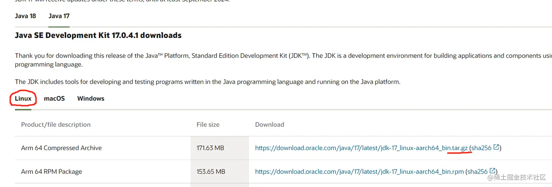This screenshot has height=187, width=552.
Task: Select the 'Arm 64 RPM Package' description
Action: (51, 172)
